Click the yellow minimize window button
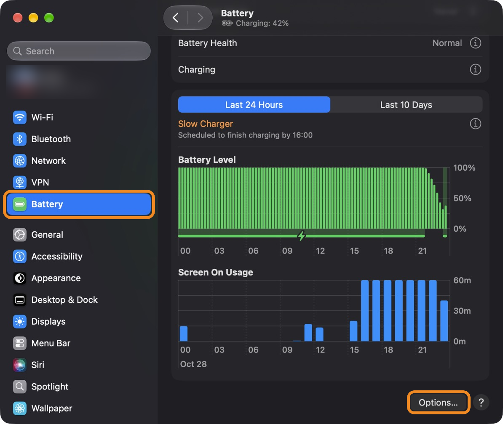This screenshot has width=503, height=424. [33, 18]
